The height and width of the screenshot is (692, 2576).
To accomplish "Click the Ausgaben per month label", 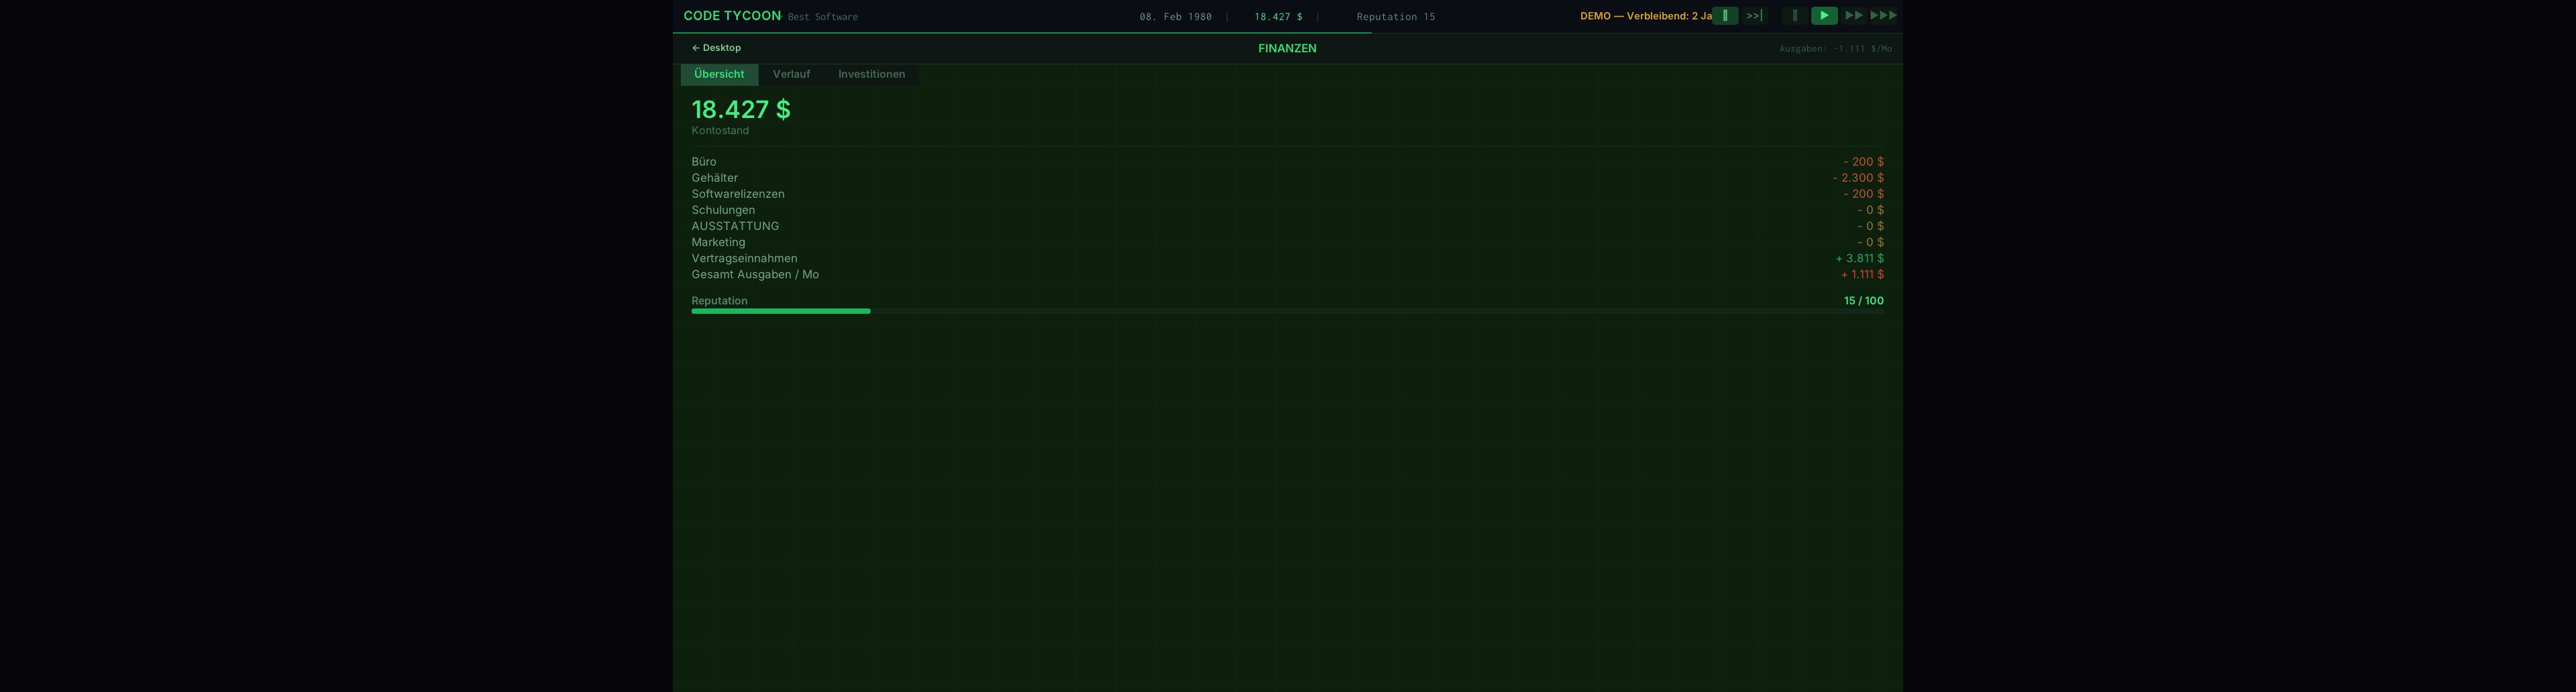I will pos(1834,49).
